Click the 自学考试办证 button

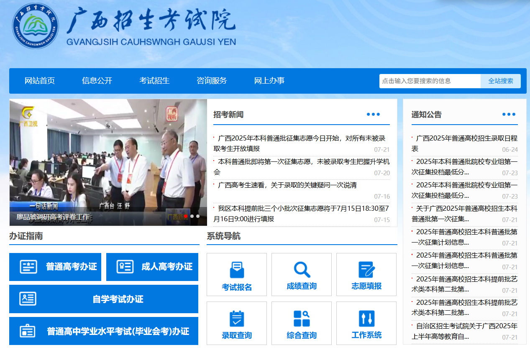pyautogui.click(x=104, y=299)
